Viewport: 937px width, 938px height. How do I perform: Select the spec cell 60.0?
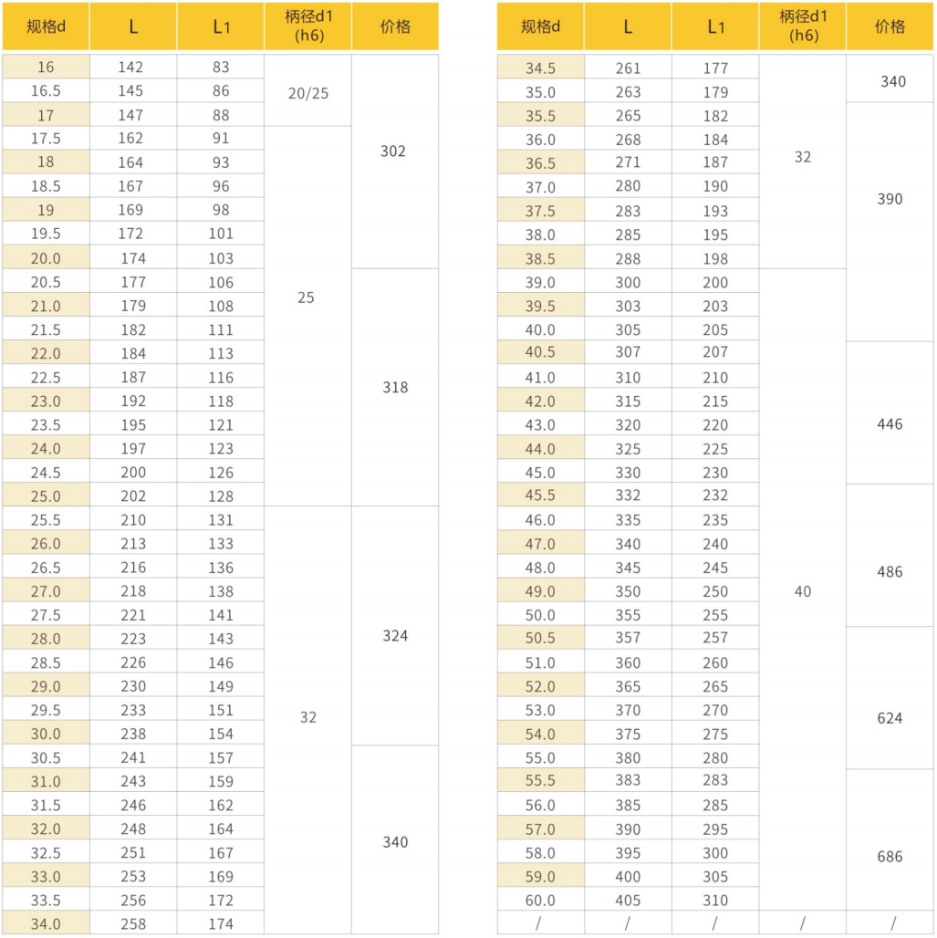pyautogui.click(x=540, y=901)
